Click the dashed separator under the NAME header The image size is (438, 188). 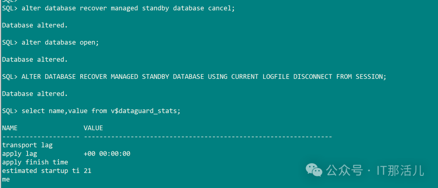point(41,136)
